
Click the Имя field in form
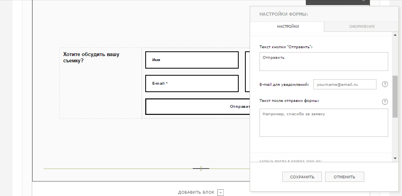192,60
